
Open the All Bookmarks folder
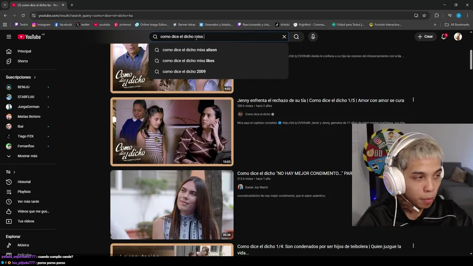coord(457,25)
